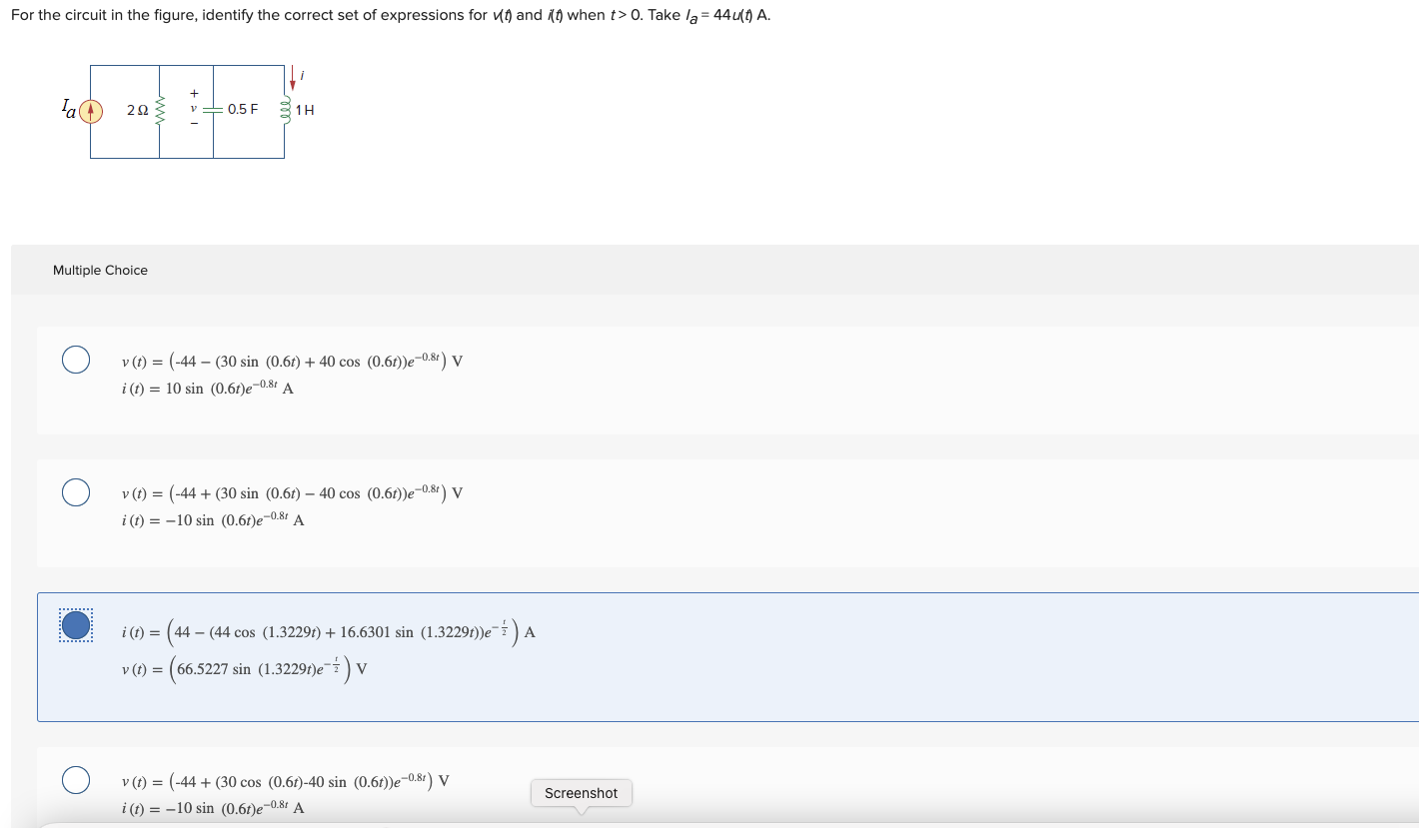Click equation i(t) = 10 sin (0.6t)
The image size is (1419, 828).
click(x=207, y=388)
